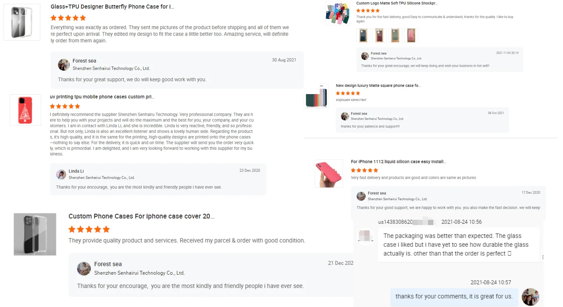Click Forest sea avatar beside 30 Aug 2021 reply
The height and width of the screenshot is (307, 563).
pos(64,65)
